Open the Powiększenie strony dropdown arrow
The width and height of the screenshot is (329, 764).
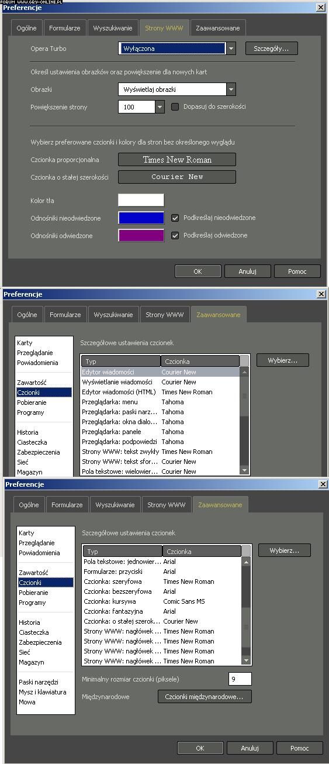[160, 107]
